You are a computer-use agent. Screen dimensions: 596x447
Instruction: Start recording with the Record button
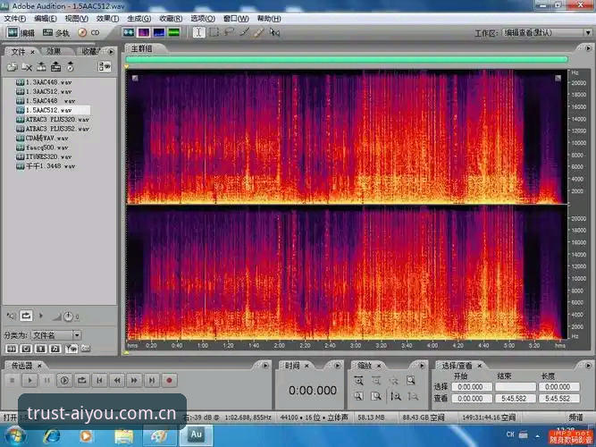[x=169, y=381]
